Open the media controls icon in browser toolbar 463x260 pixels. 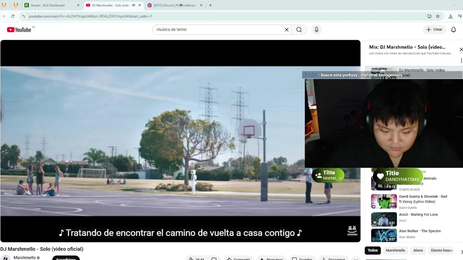460,16
